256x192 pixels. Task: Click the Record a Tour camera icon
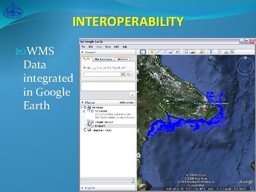click(178, 52)
